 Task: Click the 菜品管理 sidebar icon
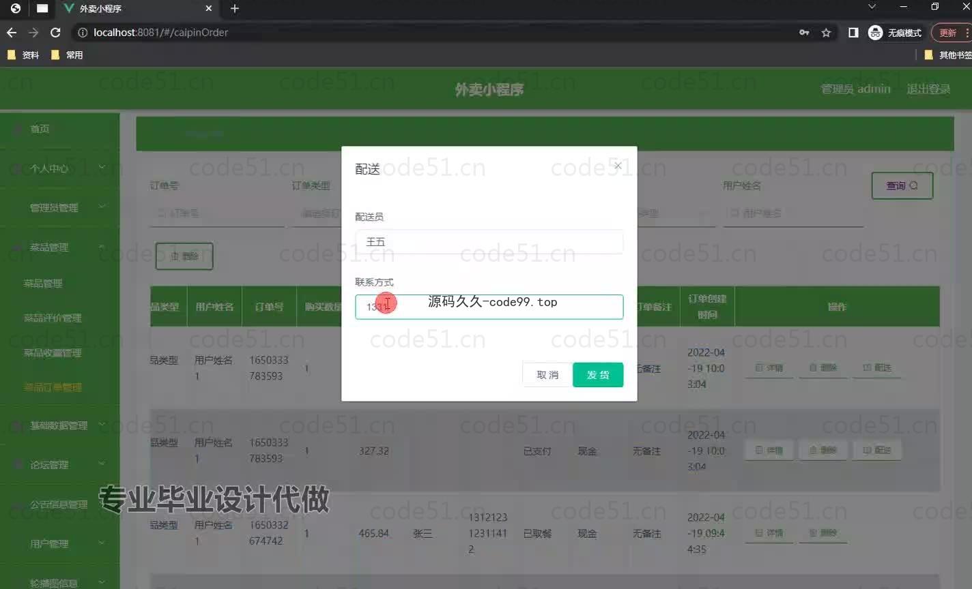click(x=18, y=247)
